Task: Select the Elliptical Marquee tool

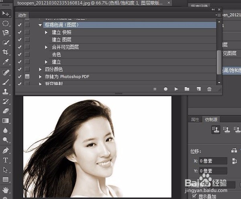Action: [6, 23]
